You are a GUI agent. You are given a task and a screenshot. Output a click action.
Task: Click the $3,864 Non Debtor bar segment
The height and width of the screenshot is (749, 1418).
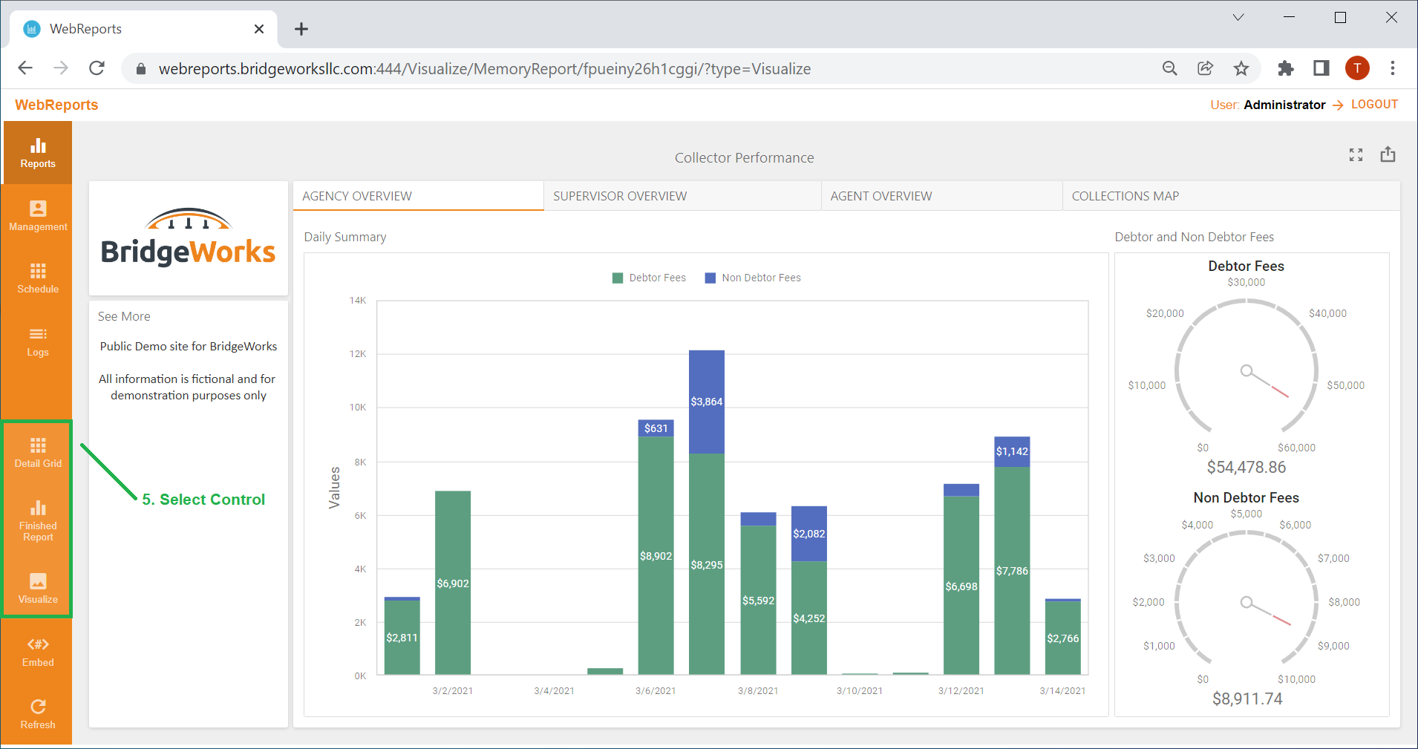[x=707, y=402]
